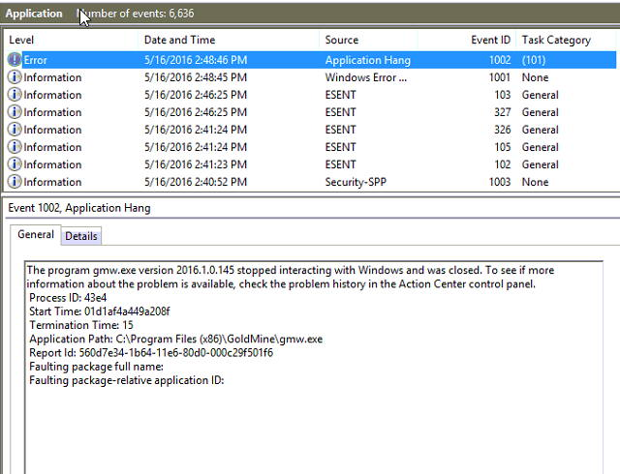Screen dimensions: 620x474
Task: Click the Information icon for ESENT event 327
Action: pyautogui.click(x=15, y=112)
